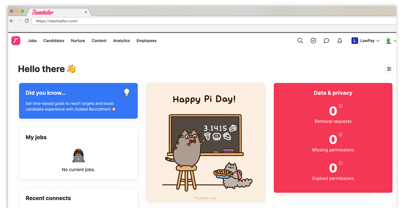Open the Jobs menu item
This screenshot has width=405, height=208.
pos(32,41)
